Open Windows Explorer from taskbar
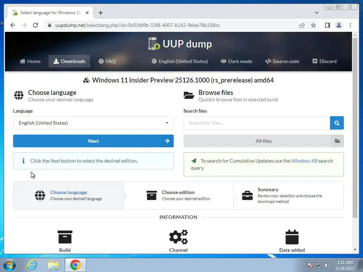Image resolution: width=363 pixels, height=272 pixels. coord(54,265)
